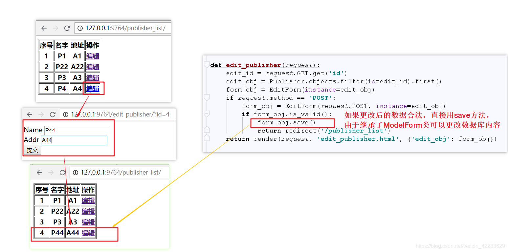This screenshot has height=252, width=508.
Task: Open site info icon in P44 list browser
Action: [75, 173]
